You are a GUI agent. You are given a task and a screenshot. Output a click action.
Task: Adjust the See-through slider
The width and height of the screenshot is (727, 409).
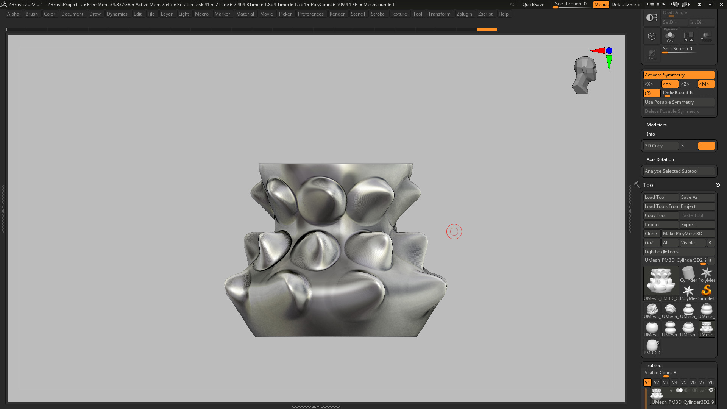[x=571, y=5]
